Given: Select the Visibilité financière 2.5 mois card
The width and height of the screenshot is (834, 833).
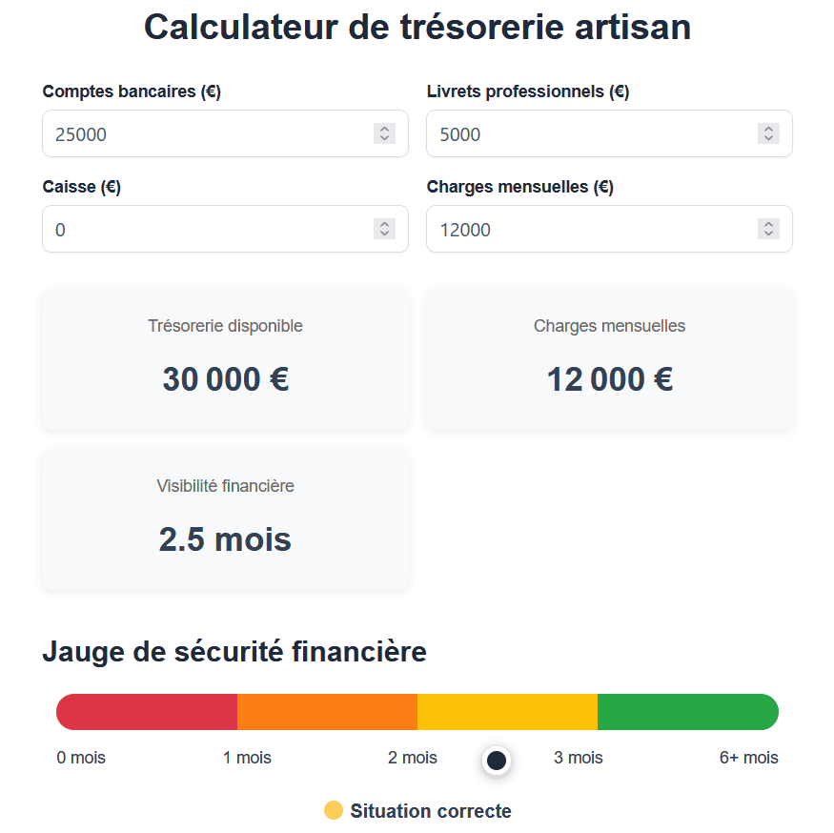Looking at the screenshot, I should coord(226,519).
